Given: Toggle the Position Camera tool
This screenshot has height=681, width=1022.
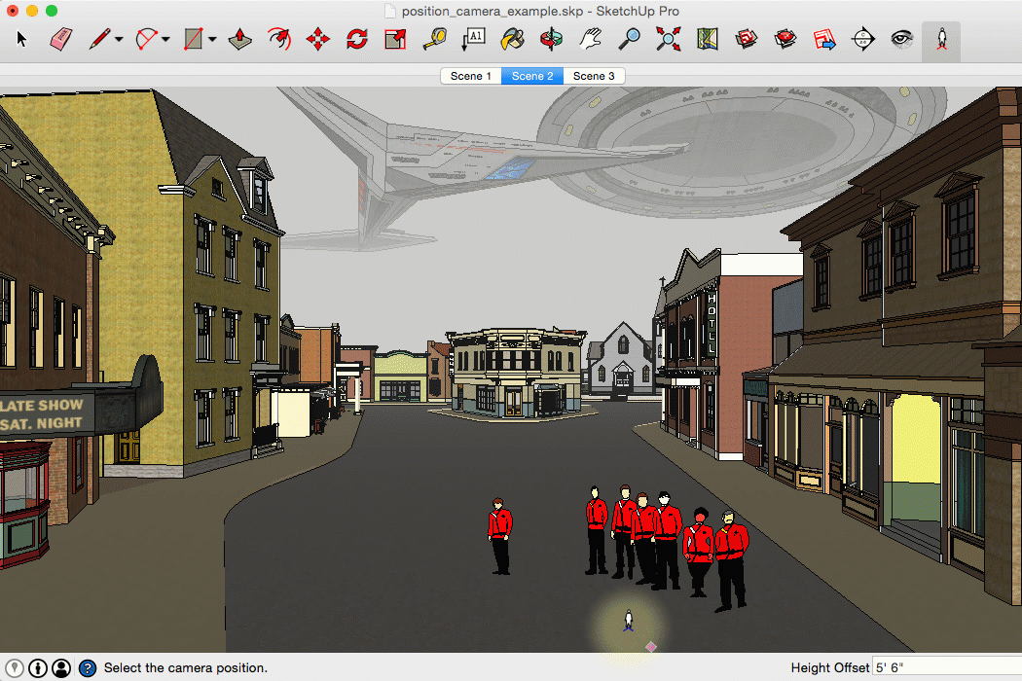Looking at the screenshot, I should (941, 41).
